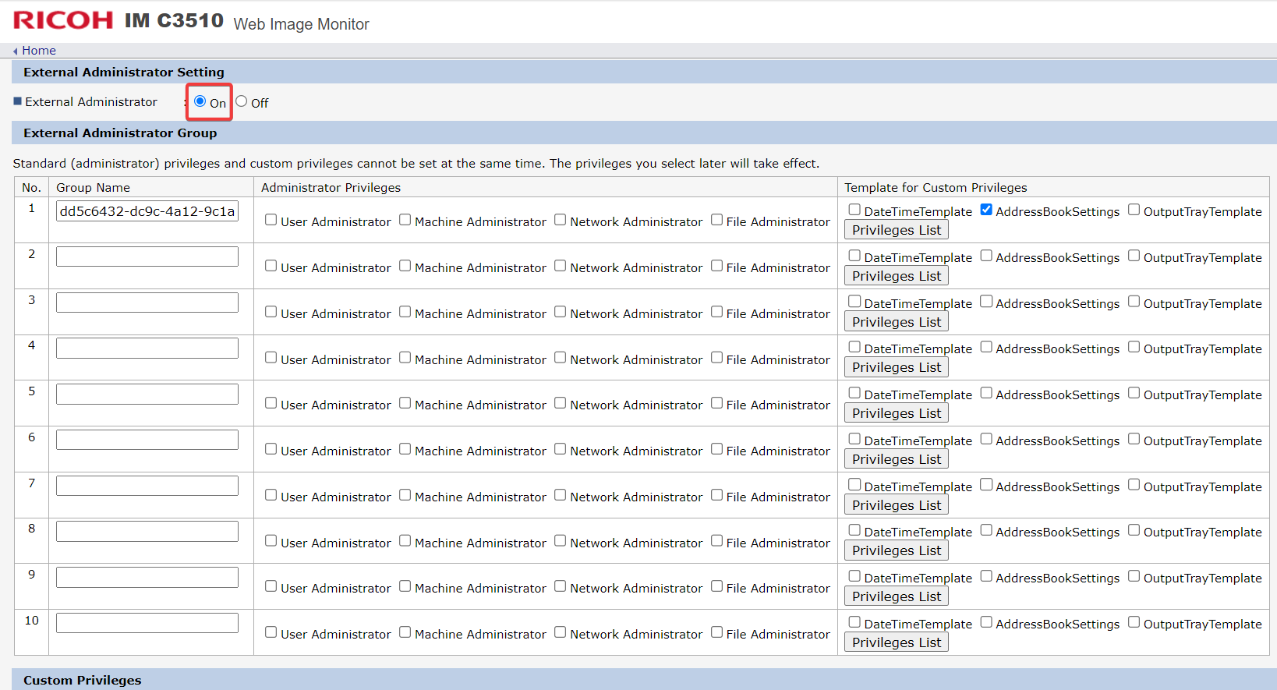Viewport: 1277px width, 690px height.
Task: Click the Home back arrow icon
Action: pyautogui.click(x=16, y=51)
